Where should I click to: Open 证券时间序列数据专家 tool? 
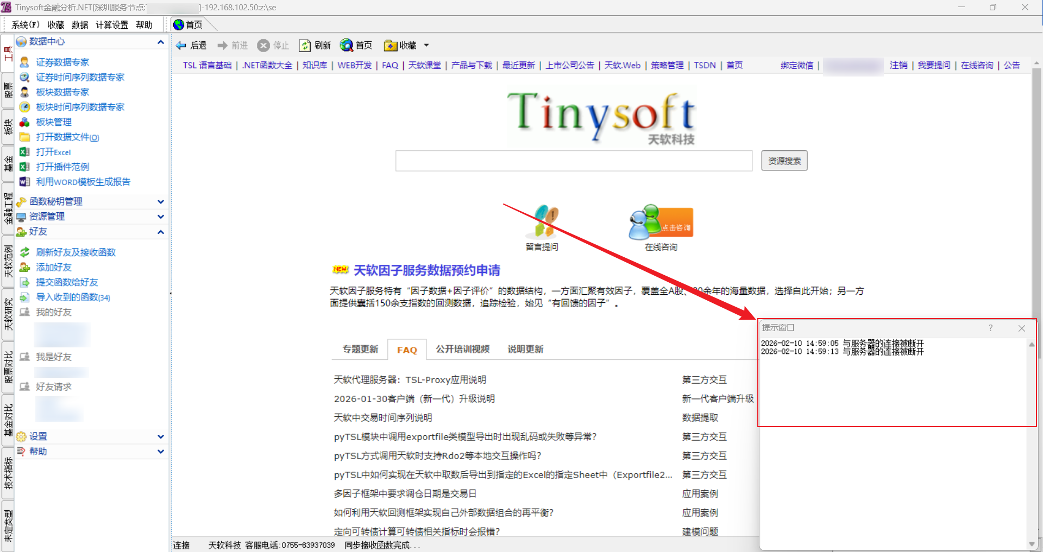80,77
